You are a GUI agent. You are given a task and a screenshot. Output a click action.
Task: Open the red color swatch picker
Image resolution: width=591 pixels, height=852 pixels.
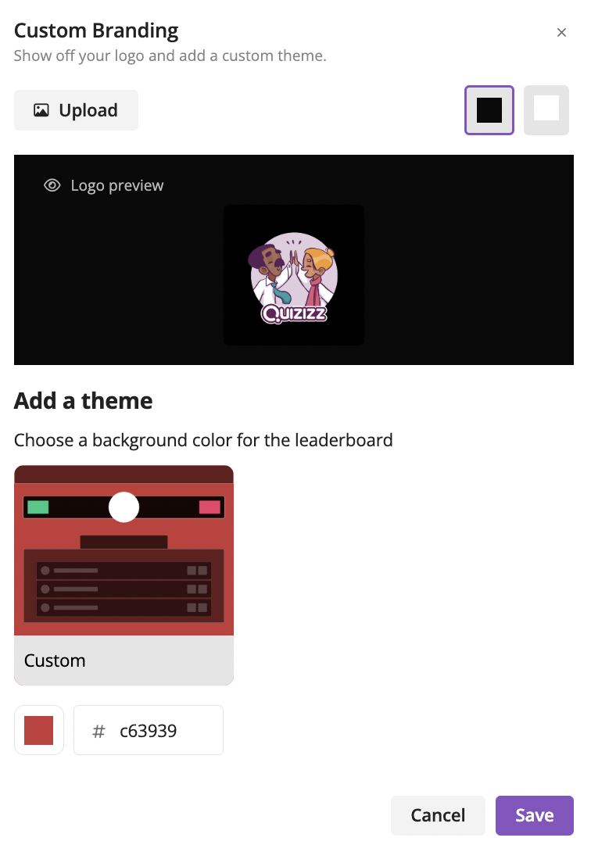coord(38,730)
